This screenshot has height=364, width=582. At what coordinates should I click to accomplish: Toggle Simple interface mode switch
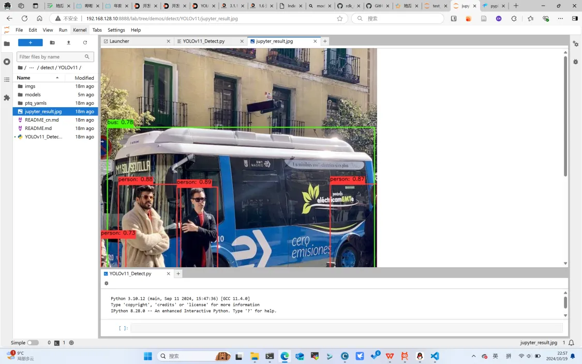(33, 342)
